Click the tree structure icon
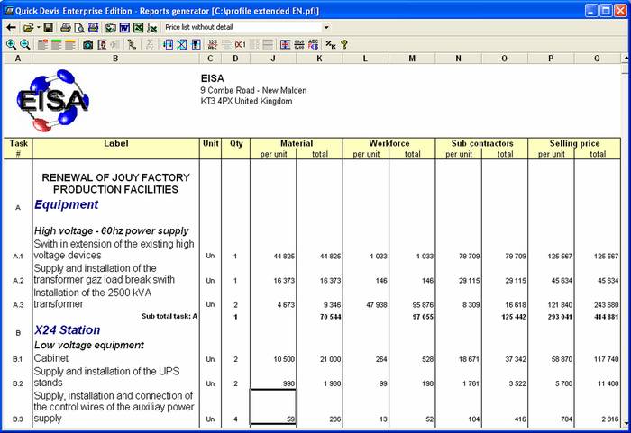Screen dimensions: 631x433 coord(132,45)
